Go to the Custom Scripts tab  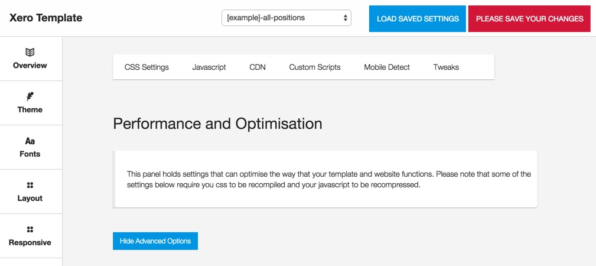(x=315, y=67)
